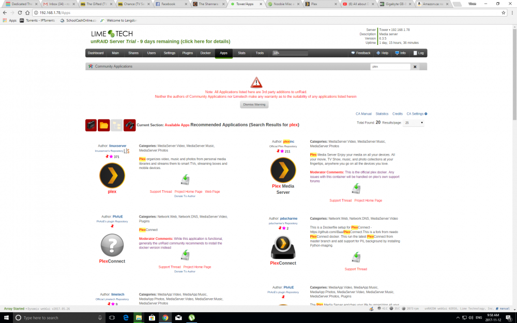Open File Explorer from taskbar

(139, 318)
